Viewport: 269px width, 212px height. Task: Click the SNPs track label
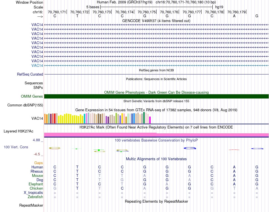[38, 87]
